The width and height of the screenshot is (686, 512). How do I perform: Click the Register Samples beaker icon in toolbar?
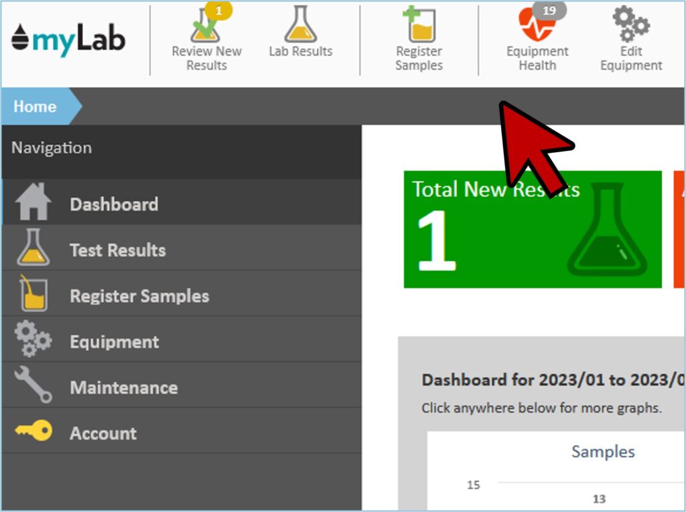coord(419,27)
